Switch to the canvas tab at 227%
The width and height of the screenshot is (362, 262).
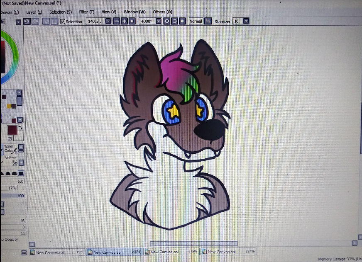(228, 252)
